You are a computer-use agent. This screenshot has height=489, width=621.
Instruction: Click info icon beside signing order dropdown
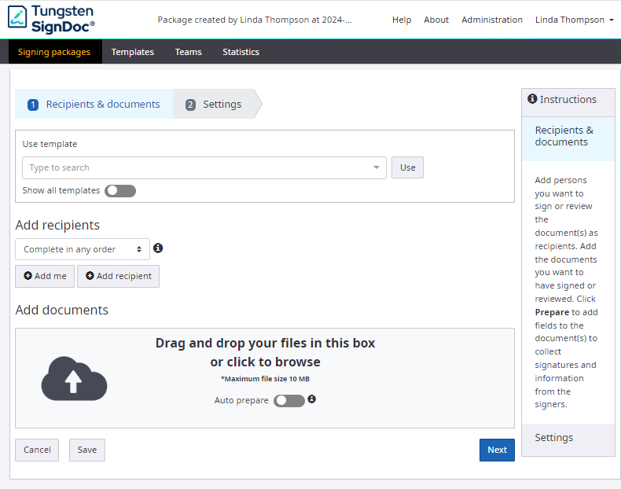click(x=158, y=248)
